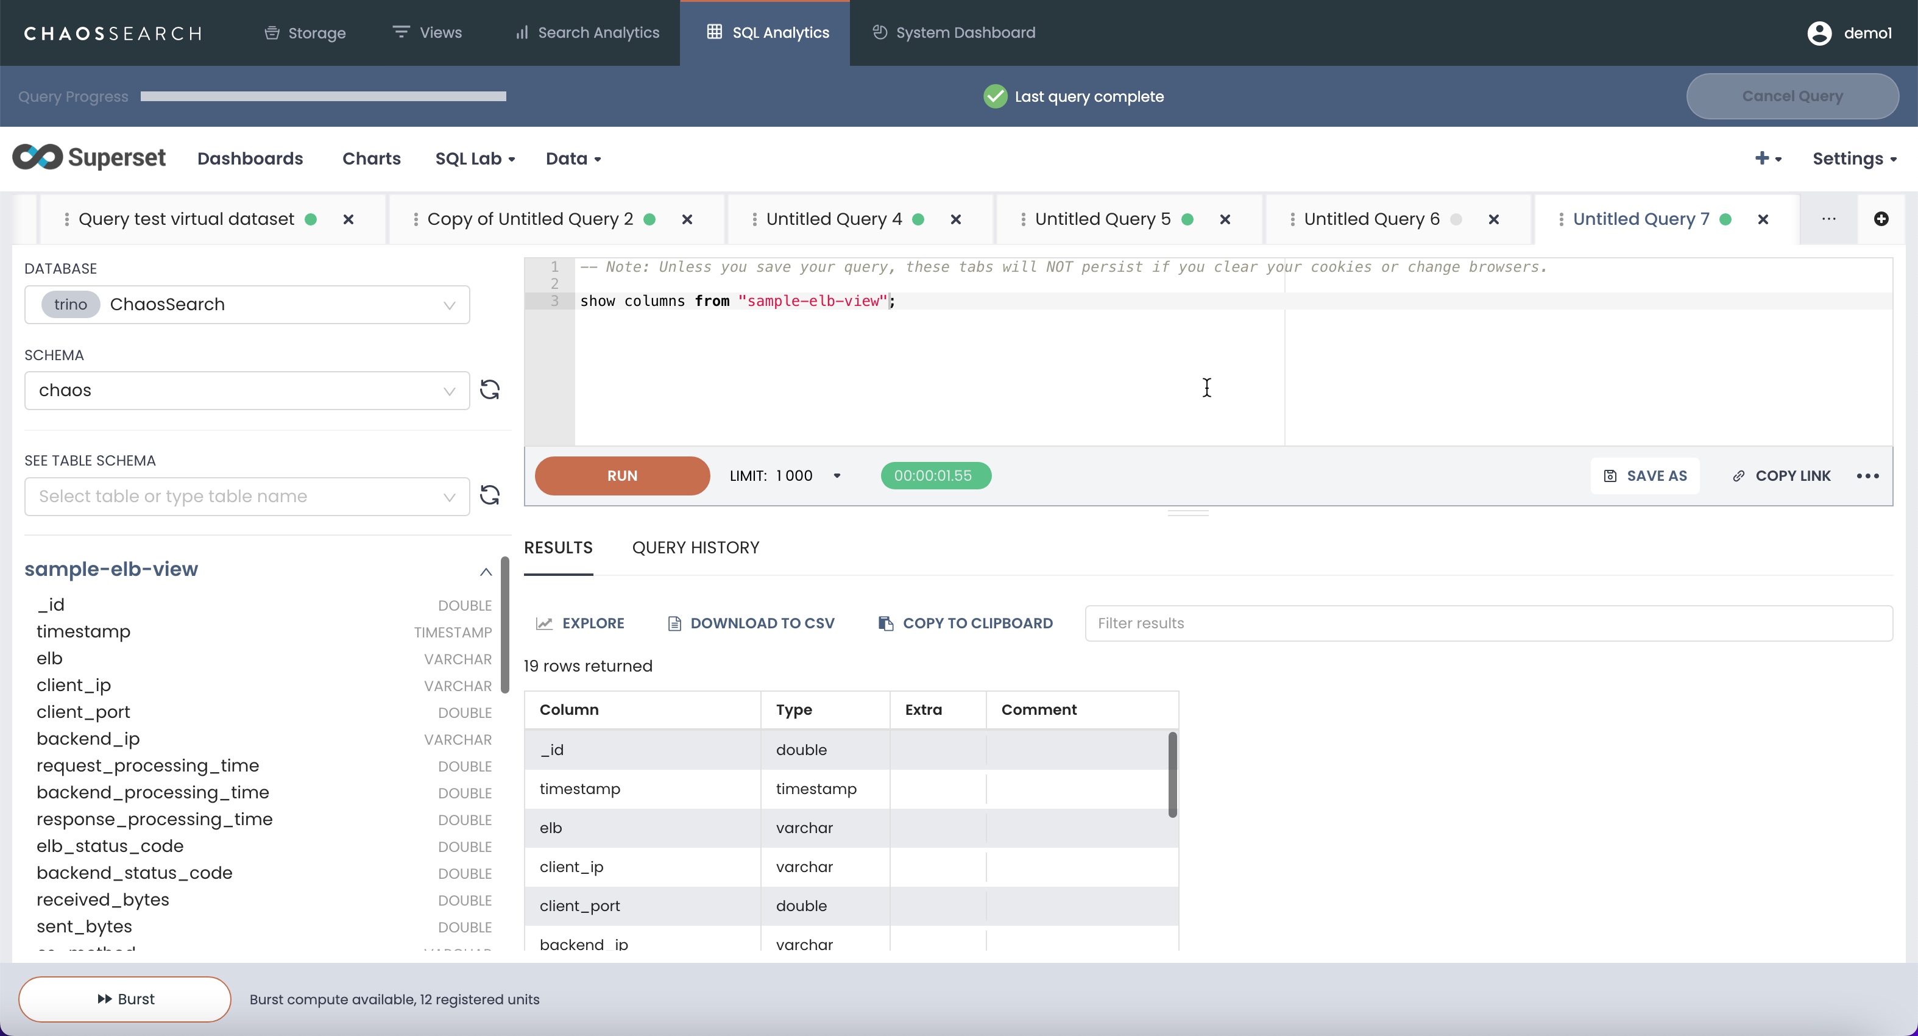Add a new query tab
Image resolution: width=1918 pixels, height=1036 pixels.
[x=1881, y=219]
